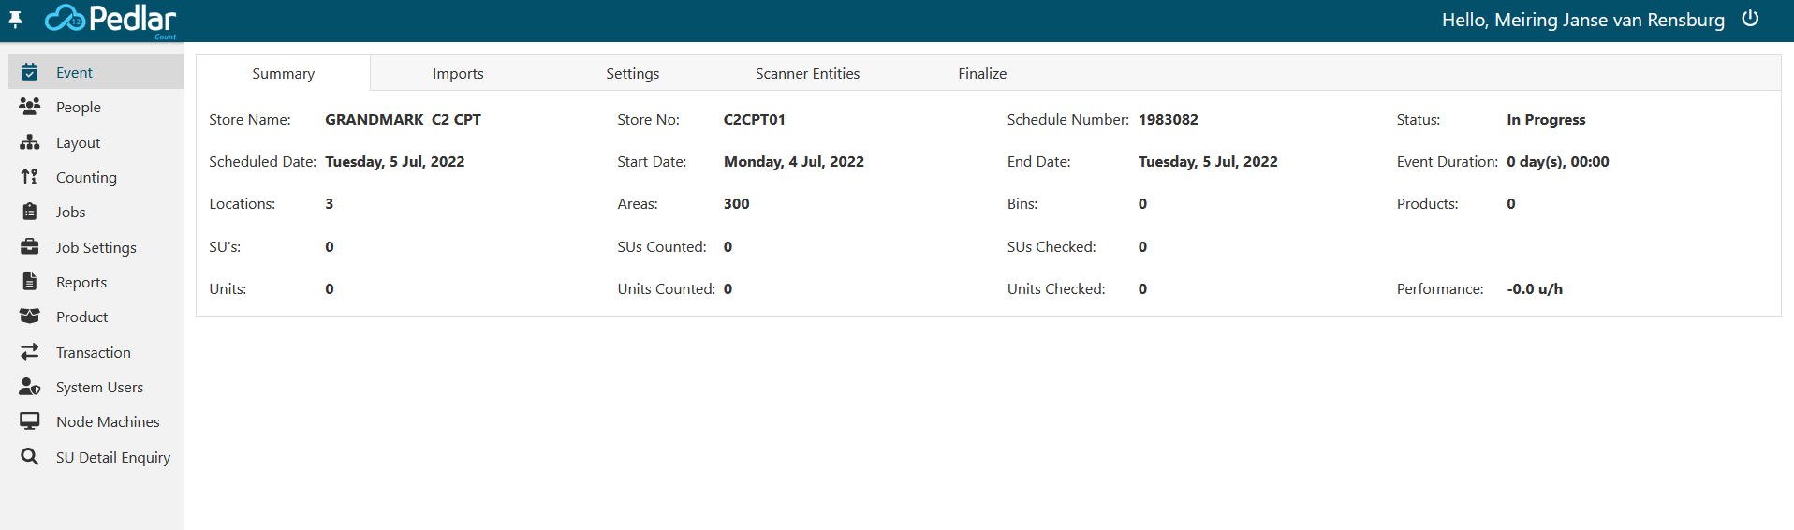Go to the Finalize tab
This screenshot has height=530, width=1794.
pyautogui.click(x=982, y=73)
